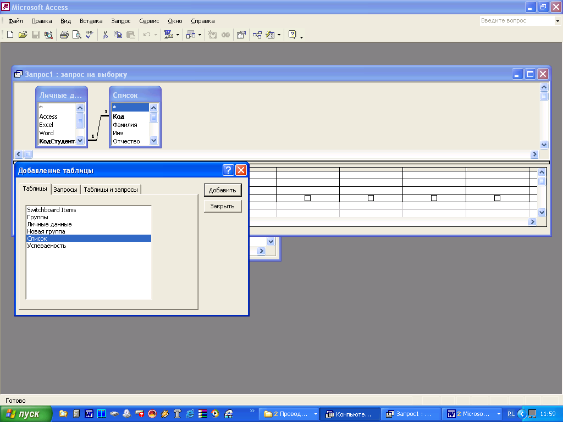Open the Вставка menu
The height and width of the screenshot is (422, 563).
pyautogui.click(x=91, y=21)
